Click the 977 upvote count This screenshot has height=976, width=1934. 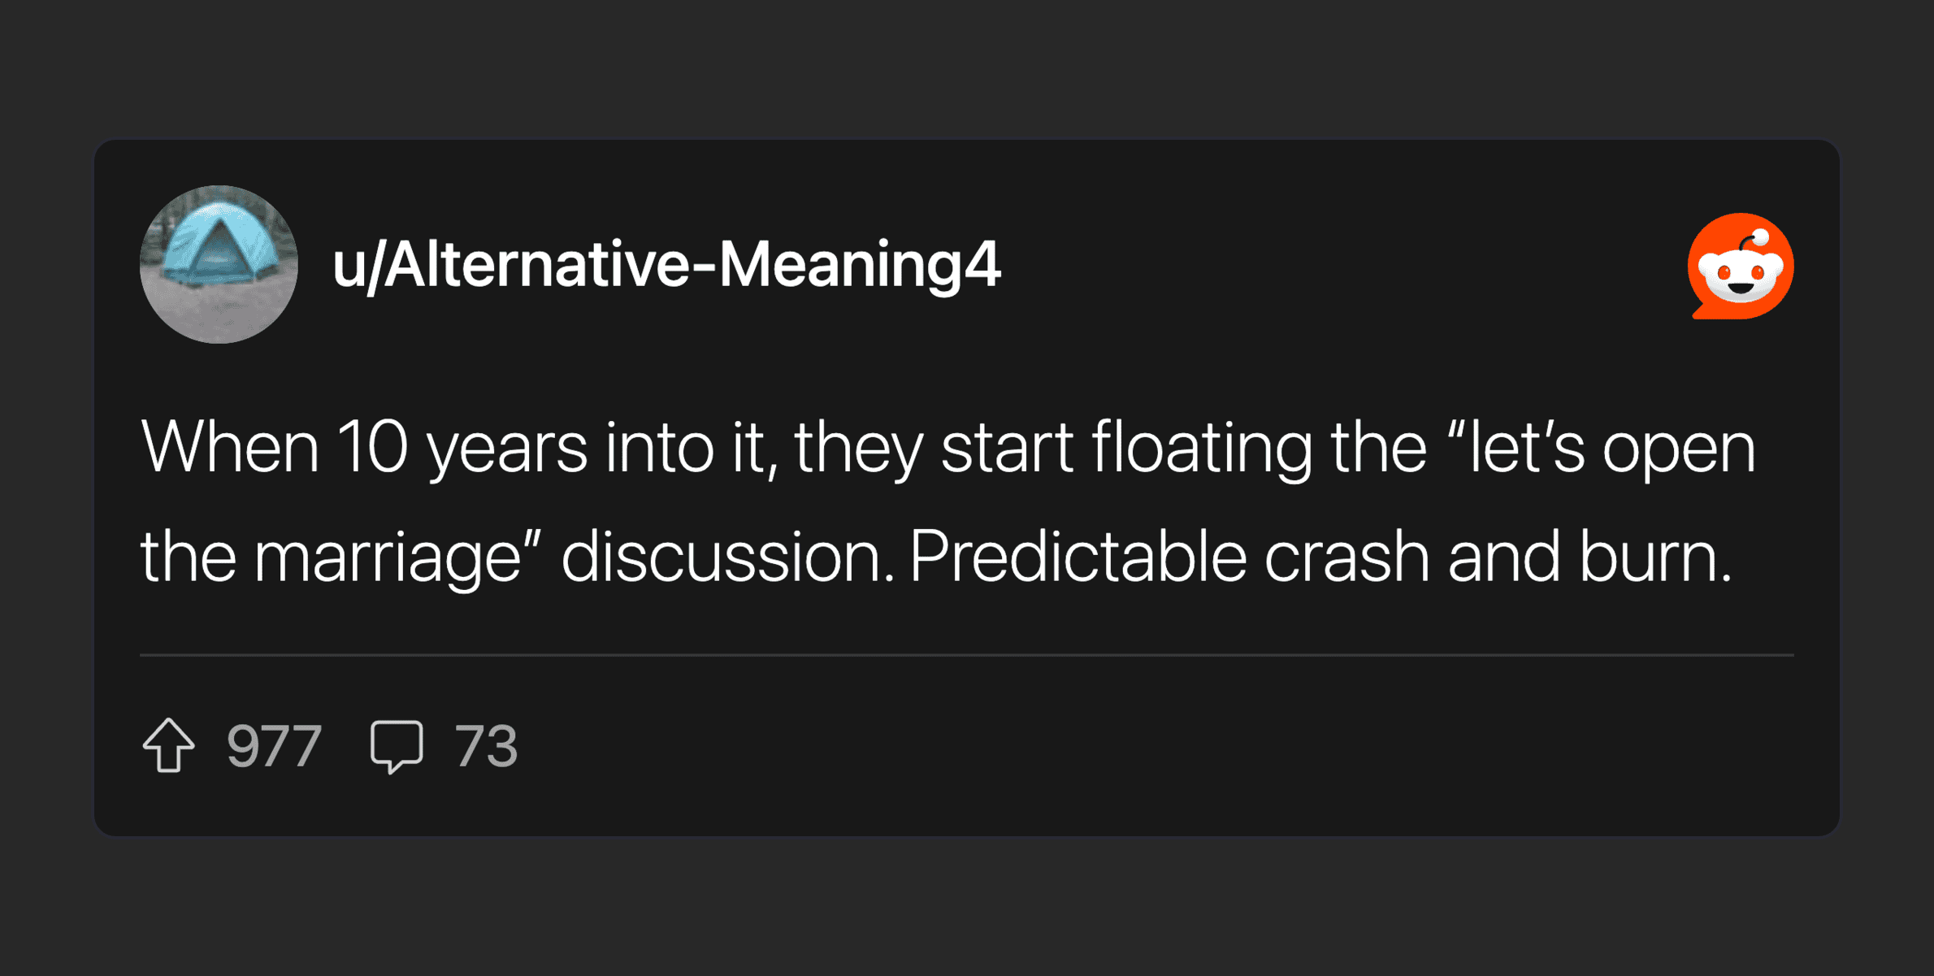click(x=275, y=746)
